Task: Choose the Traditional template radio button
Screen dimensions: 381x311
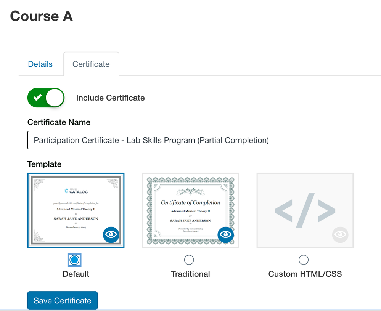Action: point(189,260)
